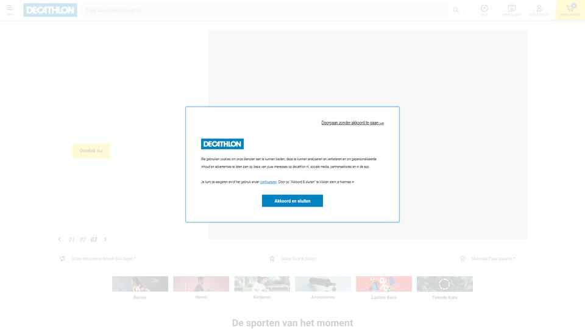Click the 'Heren' category label
This screenshot has width=585, height=329.
pos(201,297)
